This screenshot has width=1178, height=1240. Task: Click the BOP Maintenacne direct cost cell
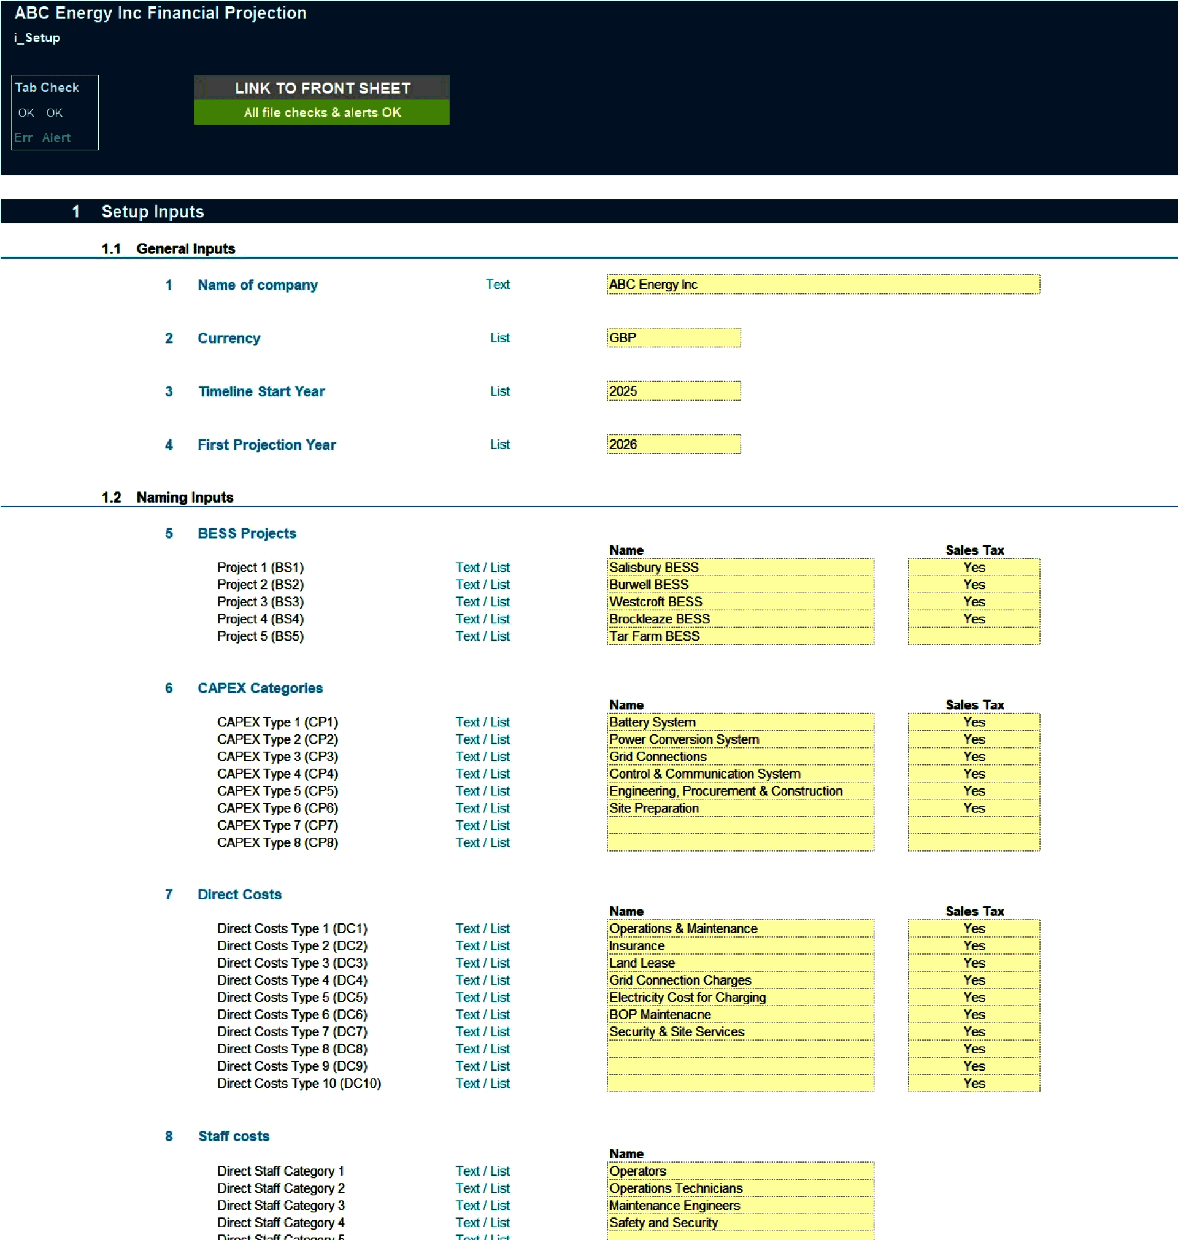tap(740, 1015)
